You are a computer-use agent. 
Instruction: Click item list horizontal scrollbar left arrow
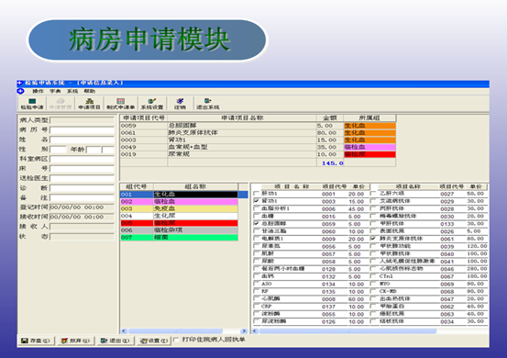coord(255,331)
